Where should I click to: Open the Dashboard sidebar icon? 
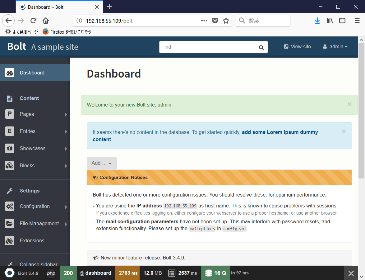point(10,73)
